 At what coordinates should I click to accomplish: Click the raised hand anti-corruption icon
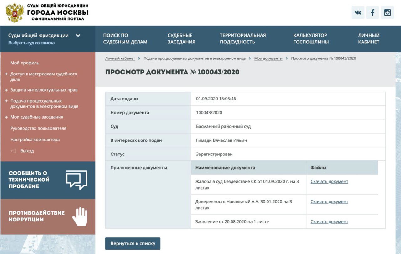[x=80, y=216]
